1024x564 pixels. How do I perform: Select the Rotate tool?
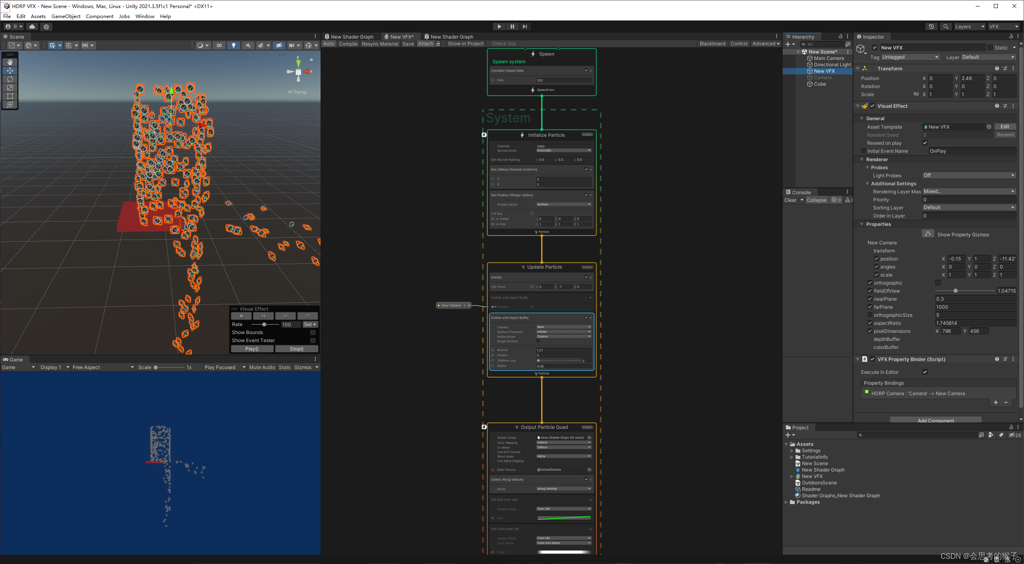click(10, 79)
